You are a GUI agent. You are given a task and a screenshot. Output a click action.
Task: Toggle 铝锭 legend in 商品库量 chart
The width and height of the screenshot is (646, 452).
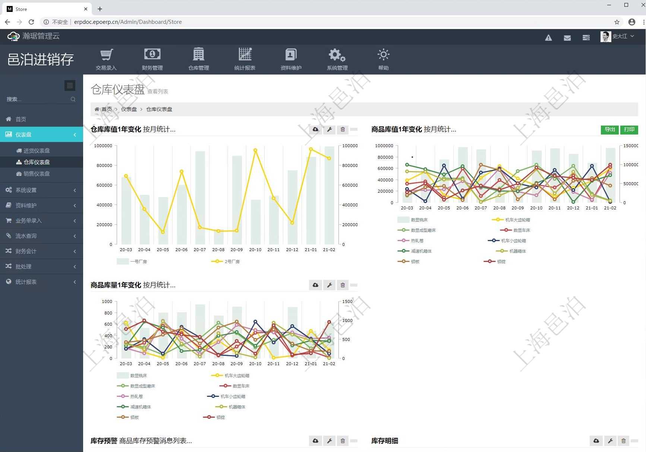click(x=214, y=417)
